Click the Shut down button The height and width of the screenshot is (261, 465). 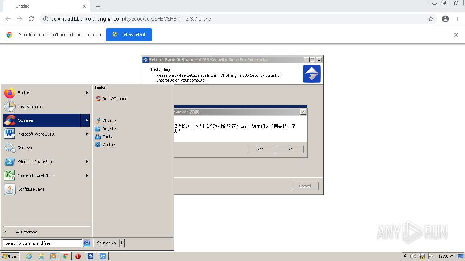(x=106, y=243)
